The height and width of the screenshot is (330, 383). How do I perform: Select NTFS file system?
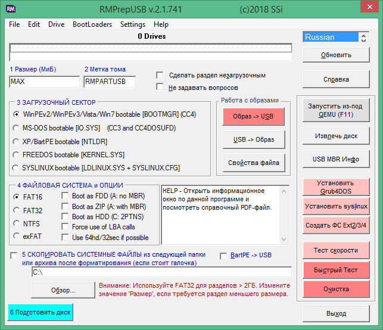pos(16,223)
